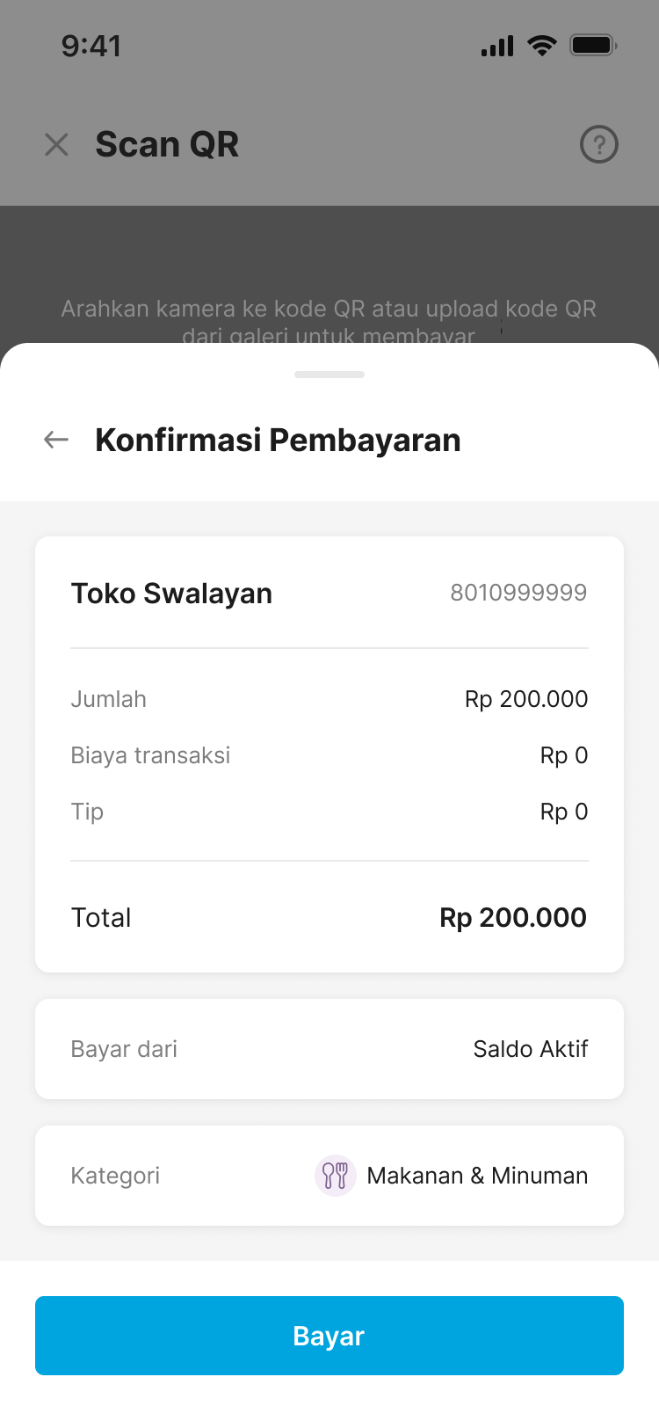Go back using the arrow beside Konfirmasi Pembayaran
The width and height of the screenshot is (659, 1428).
56,440
